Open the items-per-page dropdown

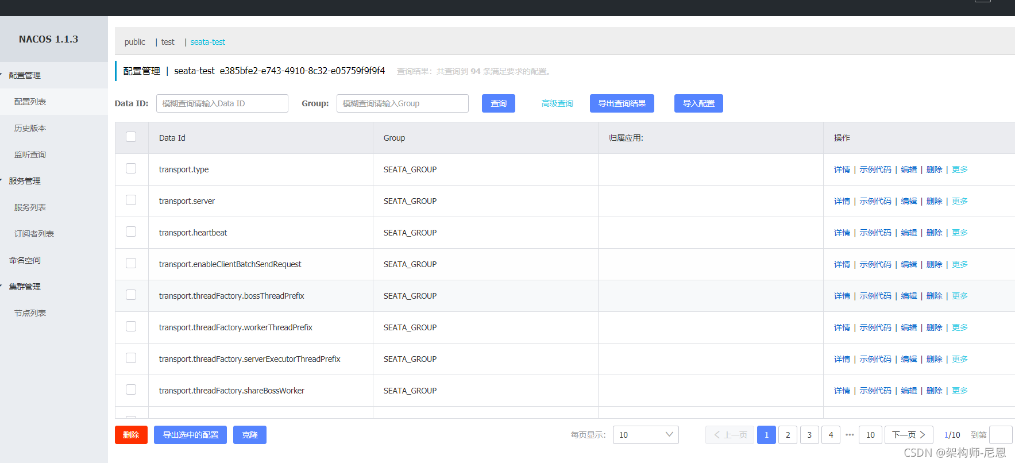645,435
